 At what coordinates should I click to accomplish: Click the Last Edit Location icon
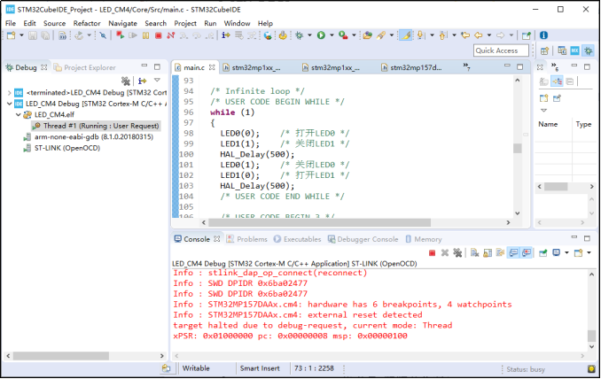point(465,35)
